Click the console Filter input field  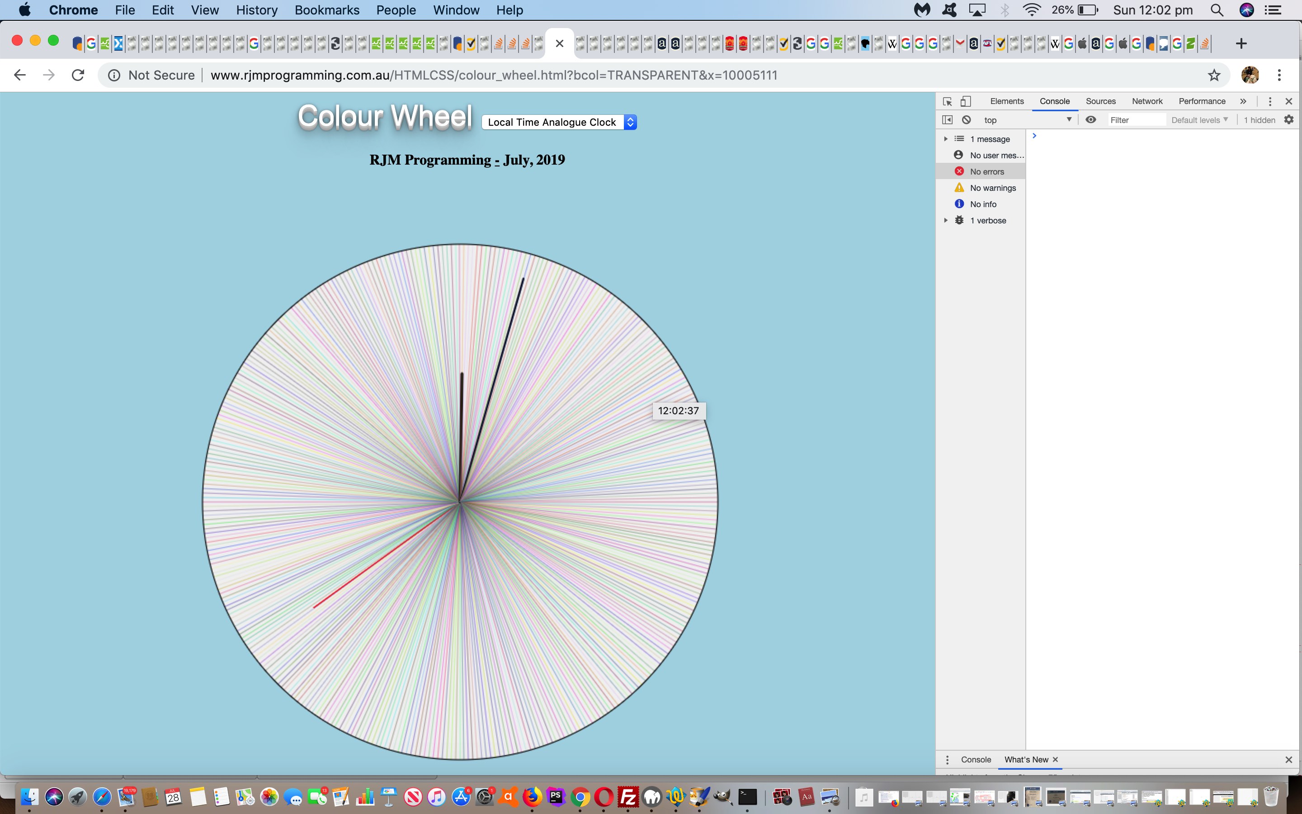pyautogui.click(x=1135, y=120)
